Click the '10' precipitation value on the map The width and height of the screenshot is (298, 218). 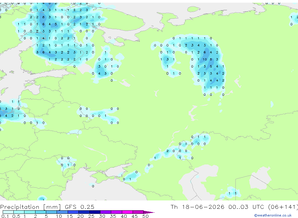tap(204, 59)
